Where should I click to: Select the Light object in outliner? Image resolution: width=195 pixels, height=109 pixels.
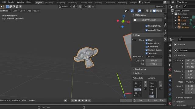(x=183, y=24)
